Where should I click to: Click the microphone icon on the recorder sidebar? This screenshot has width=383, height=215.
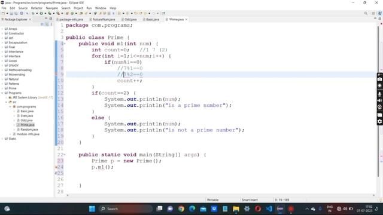[x=379, y=94]
